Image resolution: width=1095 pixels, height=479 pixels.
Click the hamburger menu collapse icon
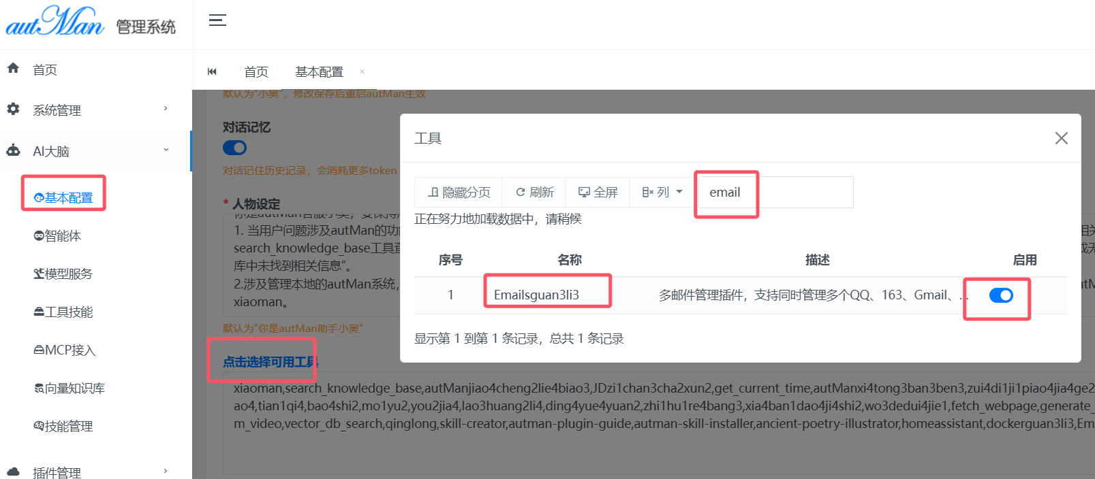point(217,20)
